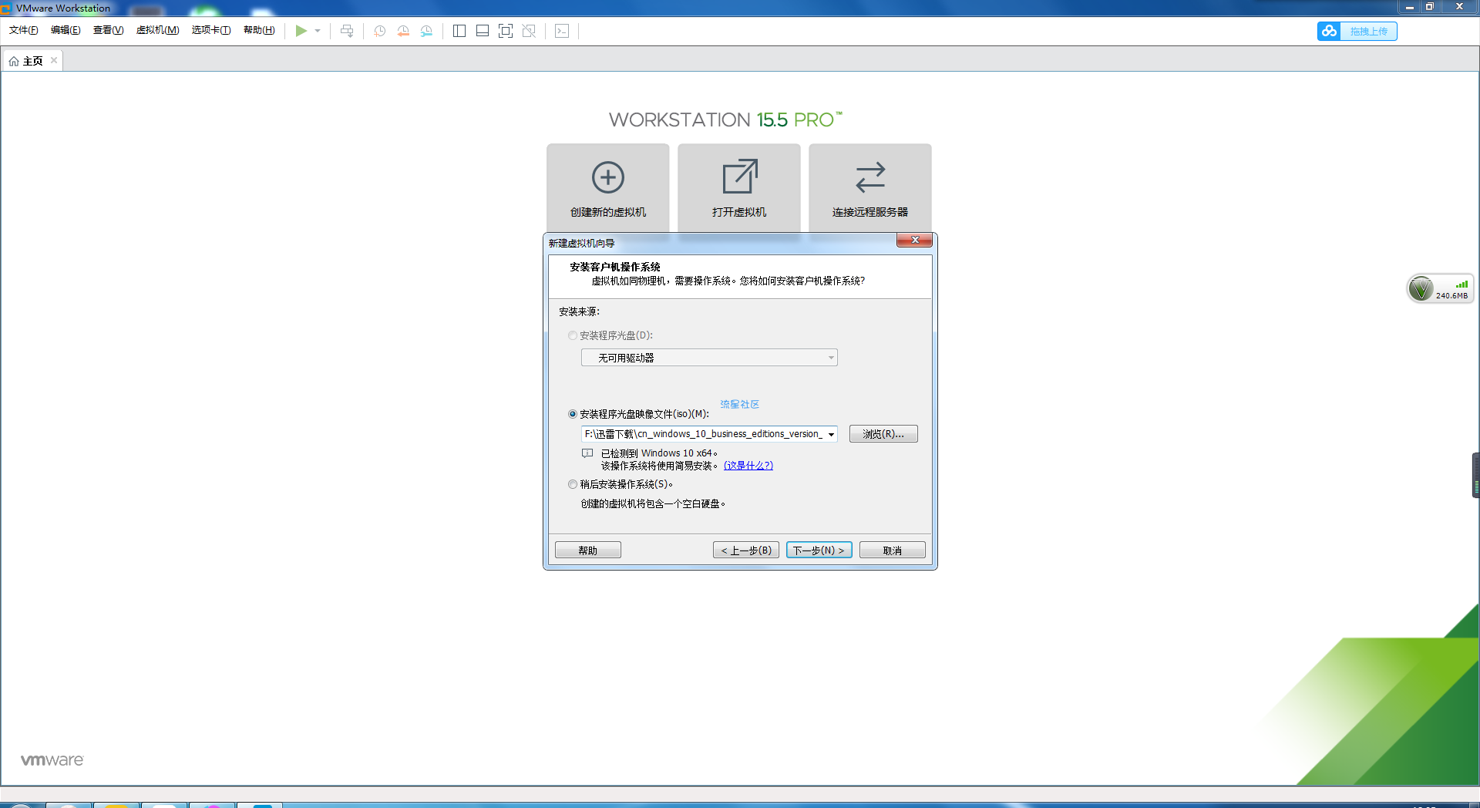Viewport: 1480px width, 808px height.
Task: Click the 该操作系统将使用简易安装 text
Action: click(x=659, y=466)
